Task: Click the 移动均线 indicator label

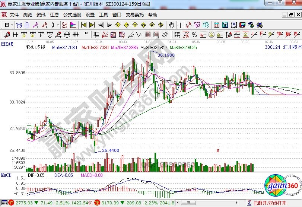Action: point(35,48)
